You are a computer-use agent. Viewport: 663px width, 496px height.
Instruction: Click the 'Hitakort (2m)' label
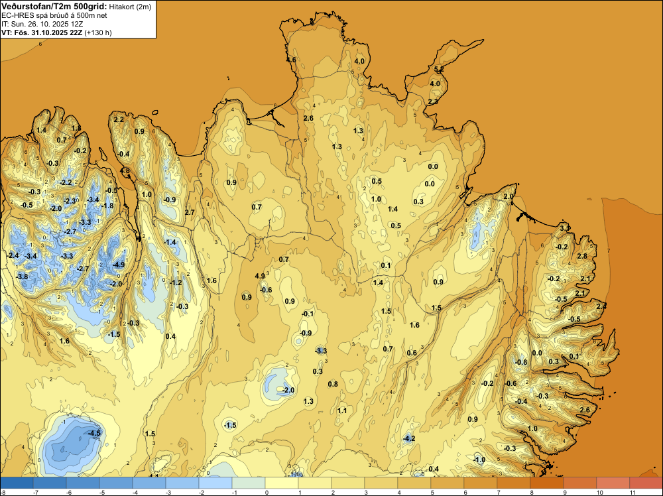click(x=130, y=7)
